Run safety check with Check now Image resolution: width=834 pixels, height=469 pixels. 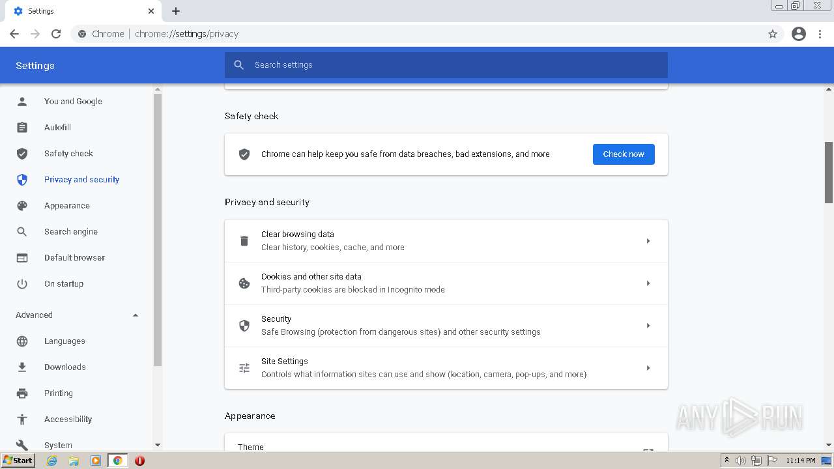(624, 154)
